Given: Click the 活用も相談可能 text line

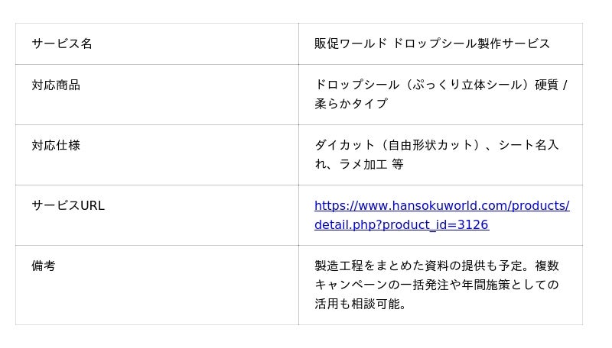Looking at the screenshot, I should [357, 304].
